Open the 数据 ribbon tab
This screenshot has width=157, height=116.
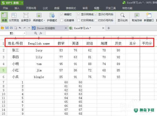click(57, 8)
